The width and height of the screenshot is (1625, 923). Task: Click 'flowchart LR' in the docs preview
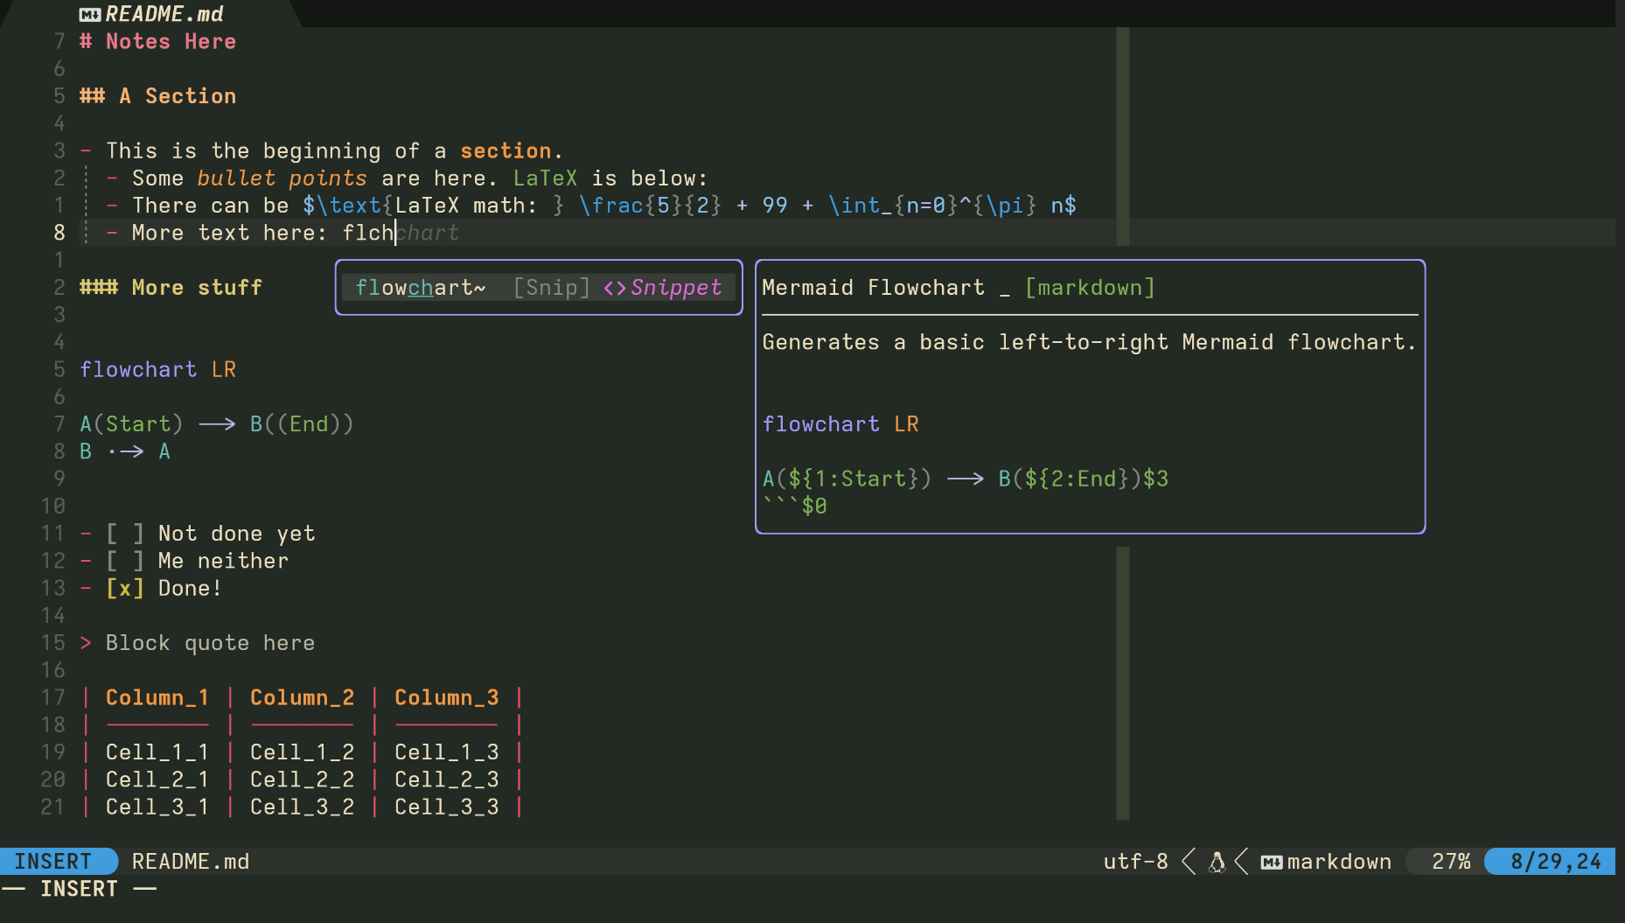(840, 424)
